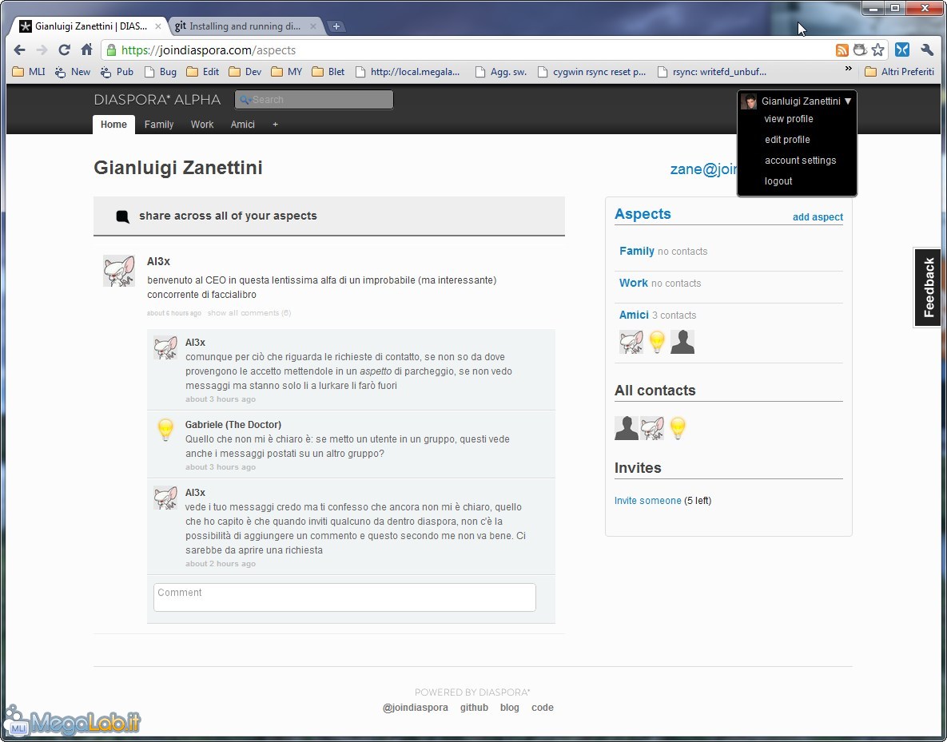Click the browser forward arrow

coord(42,50)
